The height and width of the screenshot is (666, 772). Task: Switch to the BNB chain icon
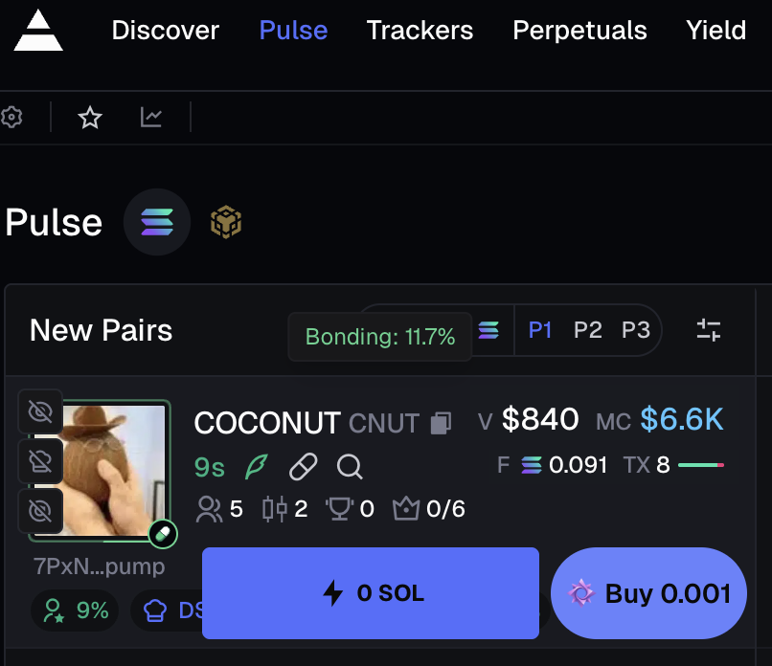pyautogui.click(x=226, y=223)
